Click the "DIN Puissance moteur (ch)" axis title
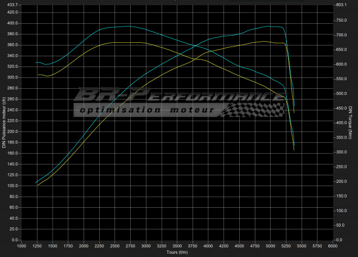This screenshot has height=257, width=358. (x=4, y=122)
